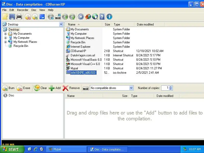Click the globe with red arrow icon

click(88, 17)
